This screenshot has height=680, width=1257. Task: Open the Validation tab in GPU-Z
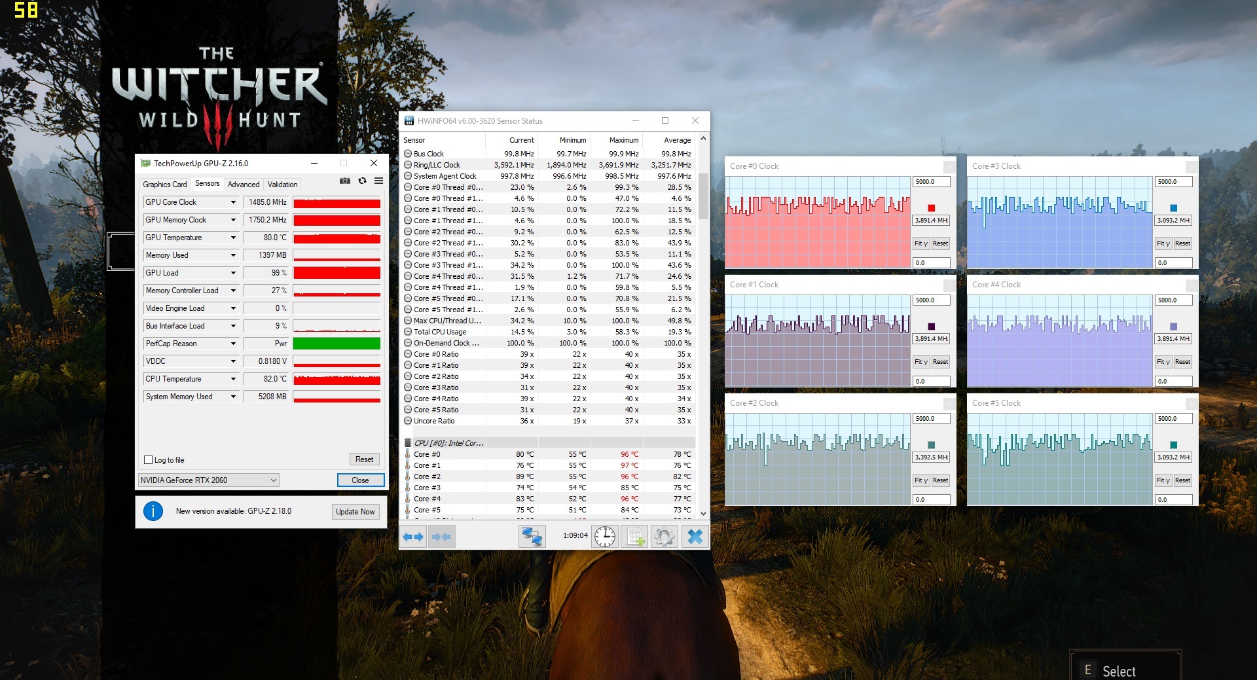tap(283, 185)
